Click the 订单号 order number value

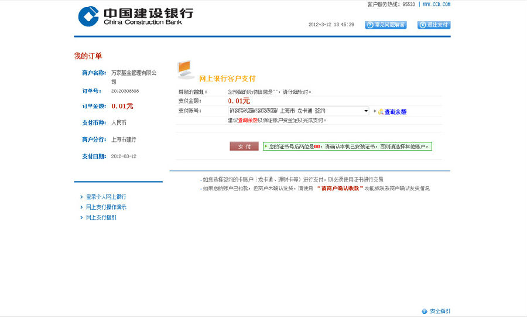[125, 91]
